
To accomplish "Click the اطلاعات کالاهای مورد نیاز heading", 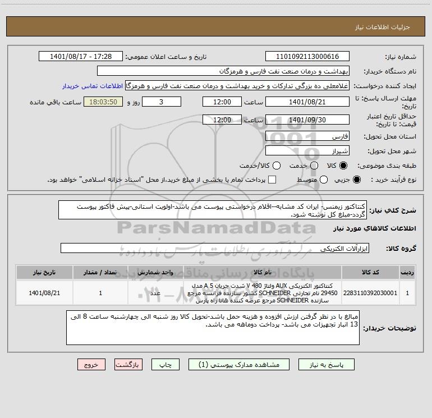I will pos(374,228).
